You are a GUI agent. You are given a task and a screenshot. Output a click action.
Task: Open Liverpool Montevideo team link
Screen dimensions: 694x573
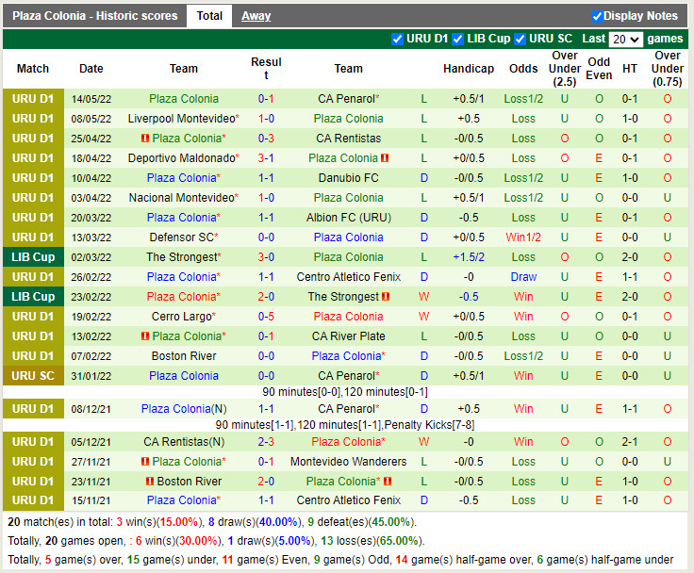pos(180,119)
